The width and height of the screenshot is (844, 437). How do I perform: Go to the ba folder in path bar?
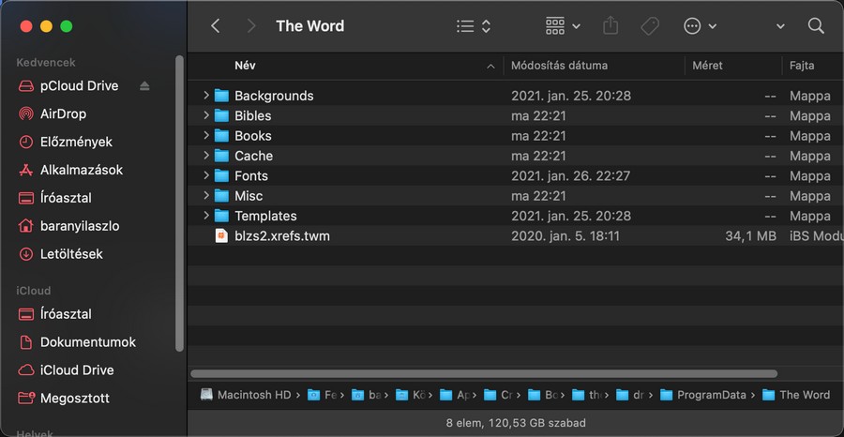click(366, 395)
